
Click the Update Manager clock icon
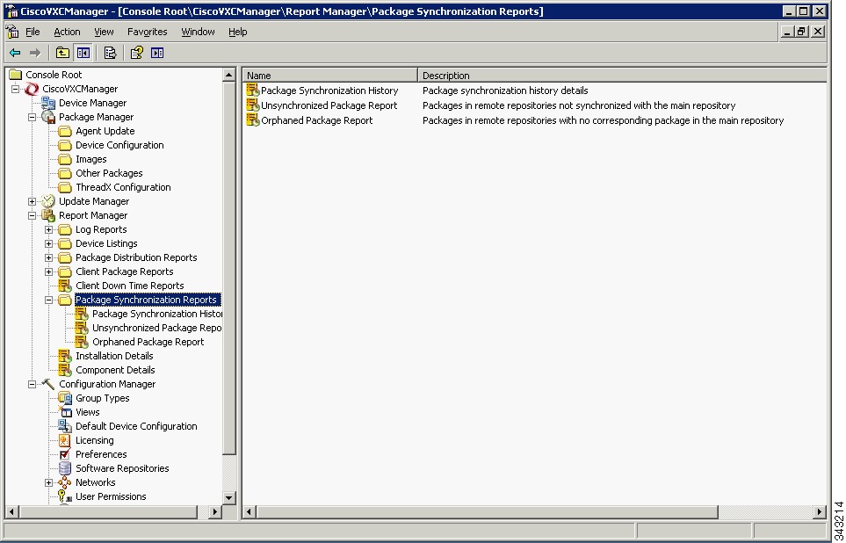point(48,201)
